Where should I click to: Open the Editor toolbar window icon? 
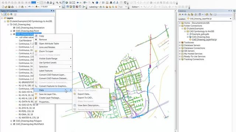[64, 7]
